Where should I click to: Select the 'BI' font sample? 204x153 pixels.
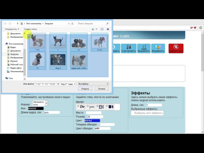click(100, 107)
